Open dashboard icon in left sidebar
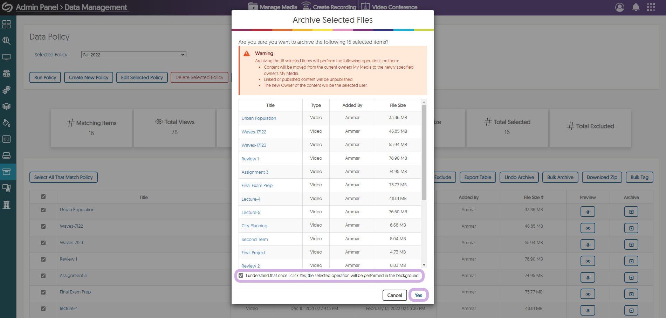This screenshot has width=666, height=318. coord(7,24)
